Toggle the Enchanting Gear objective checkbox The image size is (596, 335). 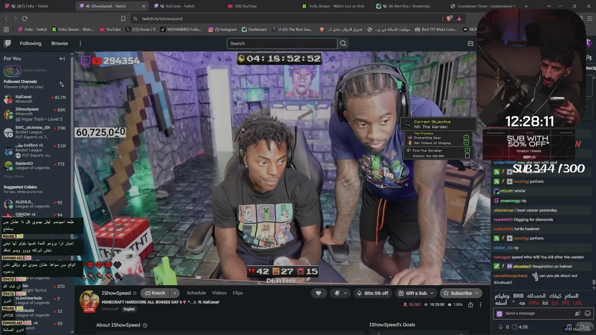pos(466,138)
